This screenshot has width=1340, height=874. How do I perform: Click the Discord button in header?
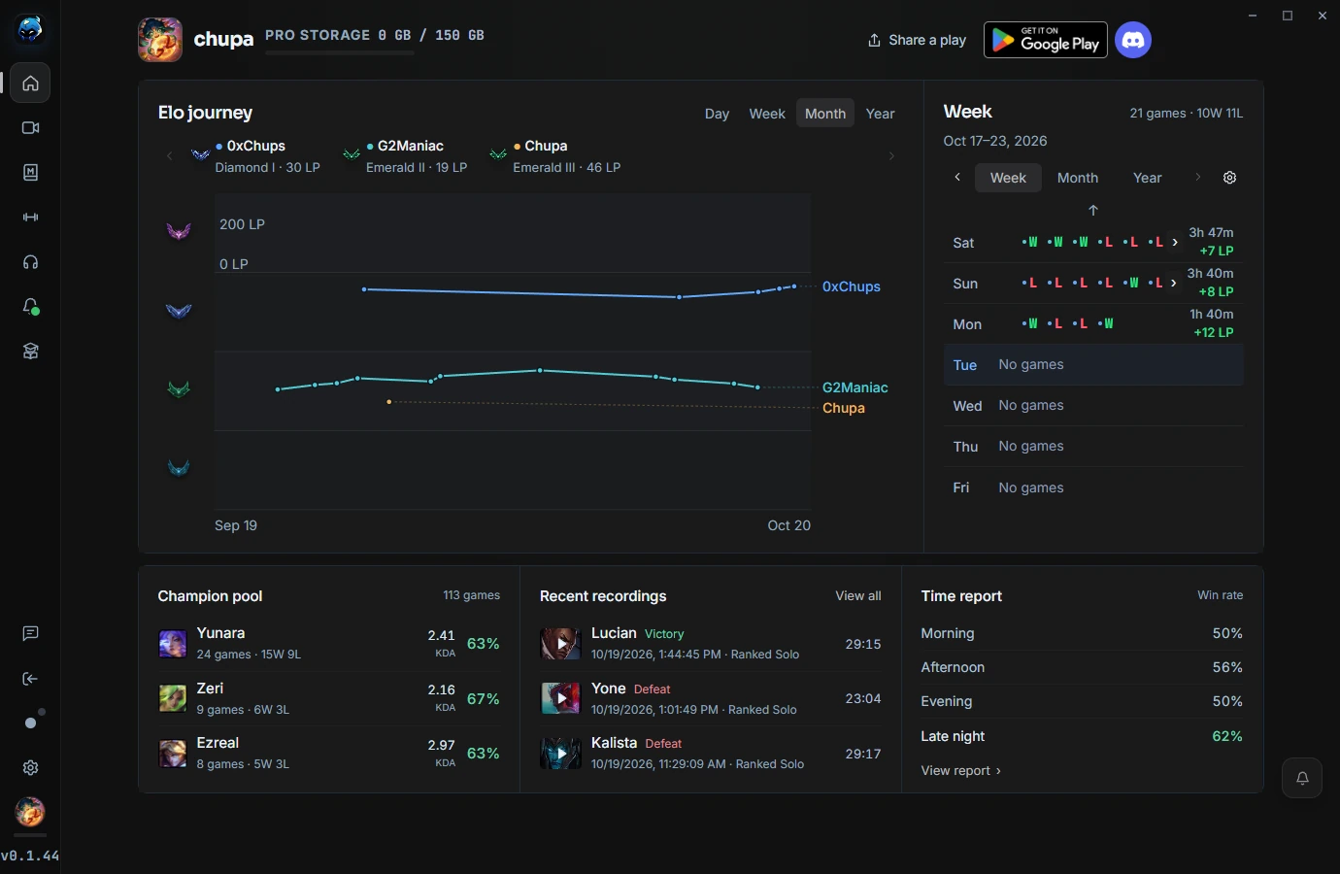[x=1133, y=40]
